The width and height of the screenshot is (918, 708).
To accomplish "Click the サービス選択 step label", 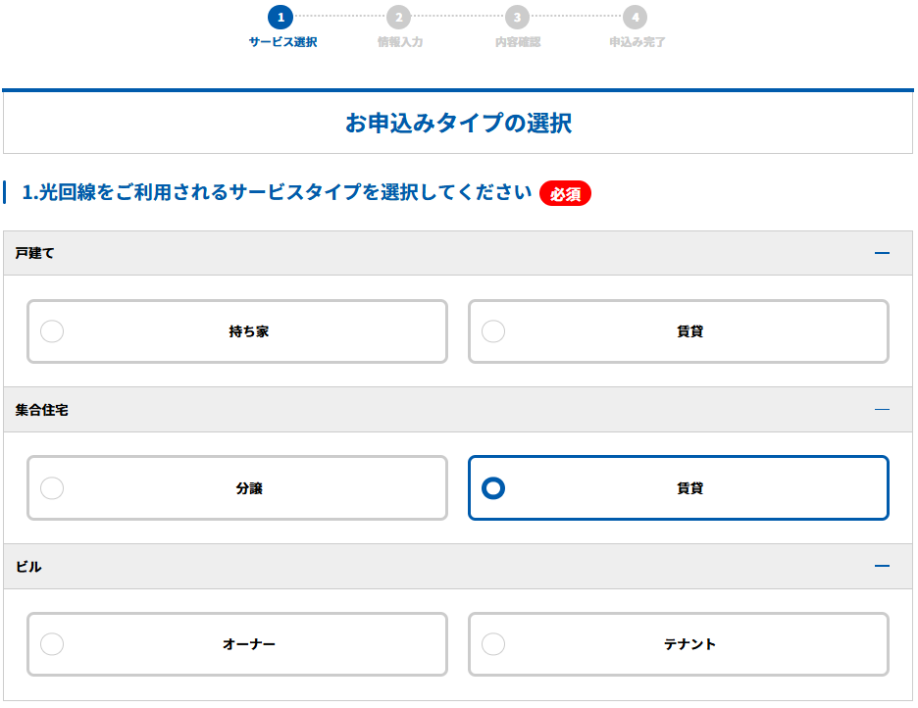I will tap(282, 42).
